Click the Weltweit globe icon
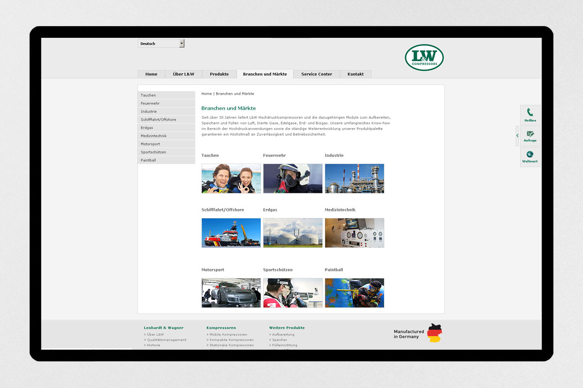This screenshot has width=583, height=388. (x=530, y=155)
